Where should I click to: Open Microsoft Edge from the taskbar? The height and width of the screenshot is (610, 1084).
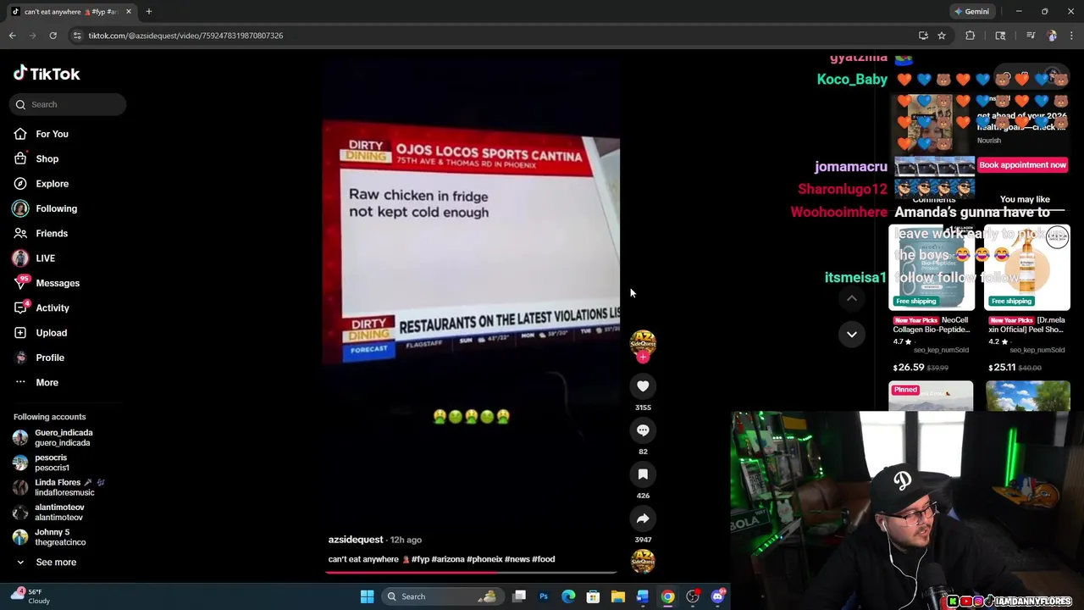(x=568, y=596)
